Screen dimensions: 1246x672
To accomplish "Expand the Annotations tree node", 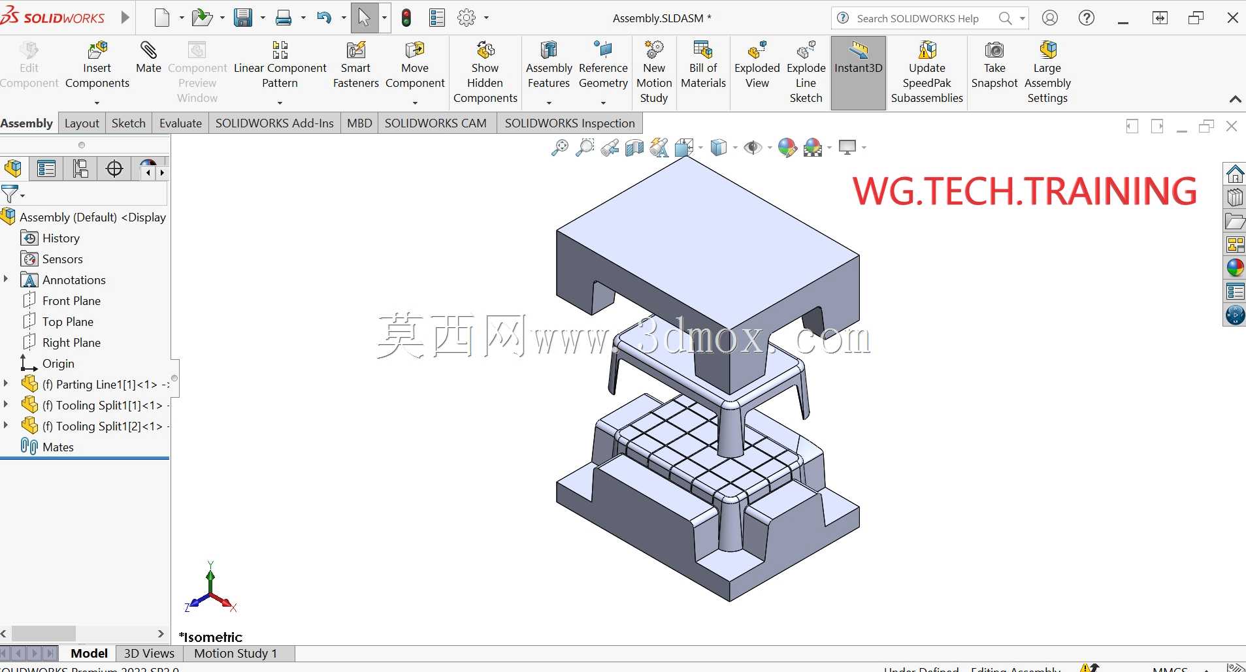I will [x=6, y=280].
